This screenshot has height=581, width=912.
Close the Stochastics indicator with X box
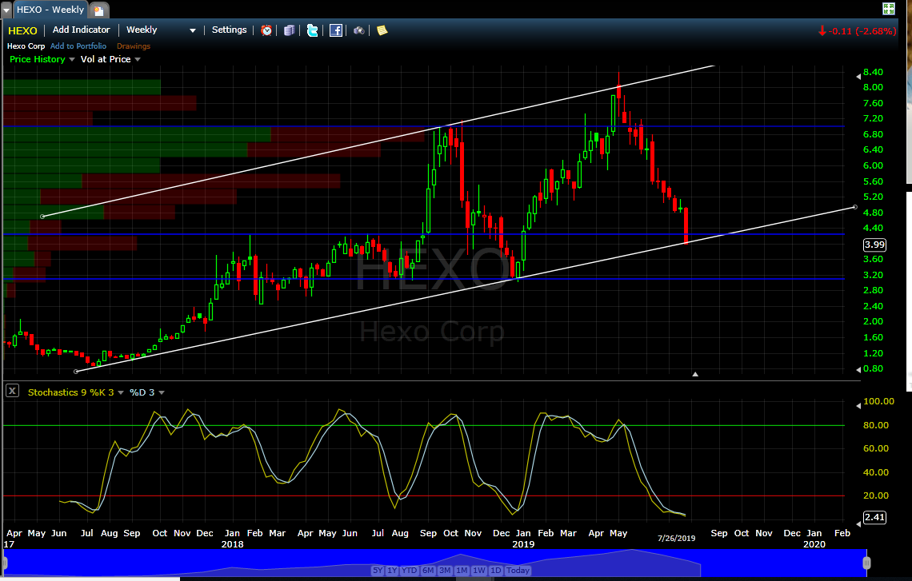click(x=12, y=391)
